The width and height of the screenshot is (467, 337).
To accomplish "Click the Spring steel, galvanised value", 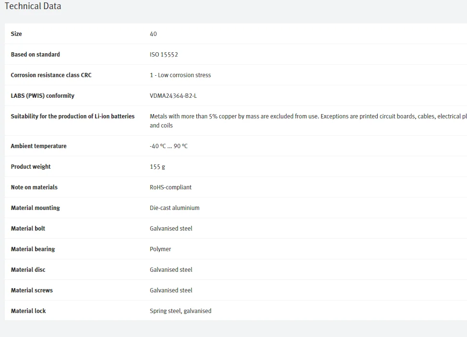I will tap(180, 311).
